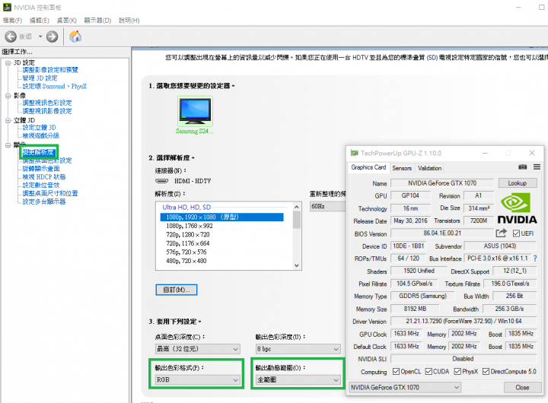Collapse the 顯示 tree node
Viewport: 548px width, 403px height.
(8, 145)
